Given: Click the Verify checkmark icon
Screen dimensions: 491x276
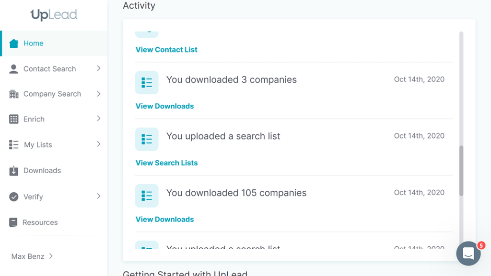Looking at the screenshot, I should pos(14,197).
